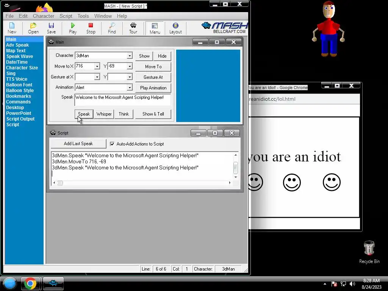This screenshot has height=291, width=388.
Task: Expand the Gesture at Y dropdown
Action: 130,77
